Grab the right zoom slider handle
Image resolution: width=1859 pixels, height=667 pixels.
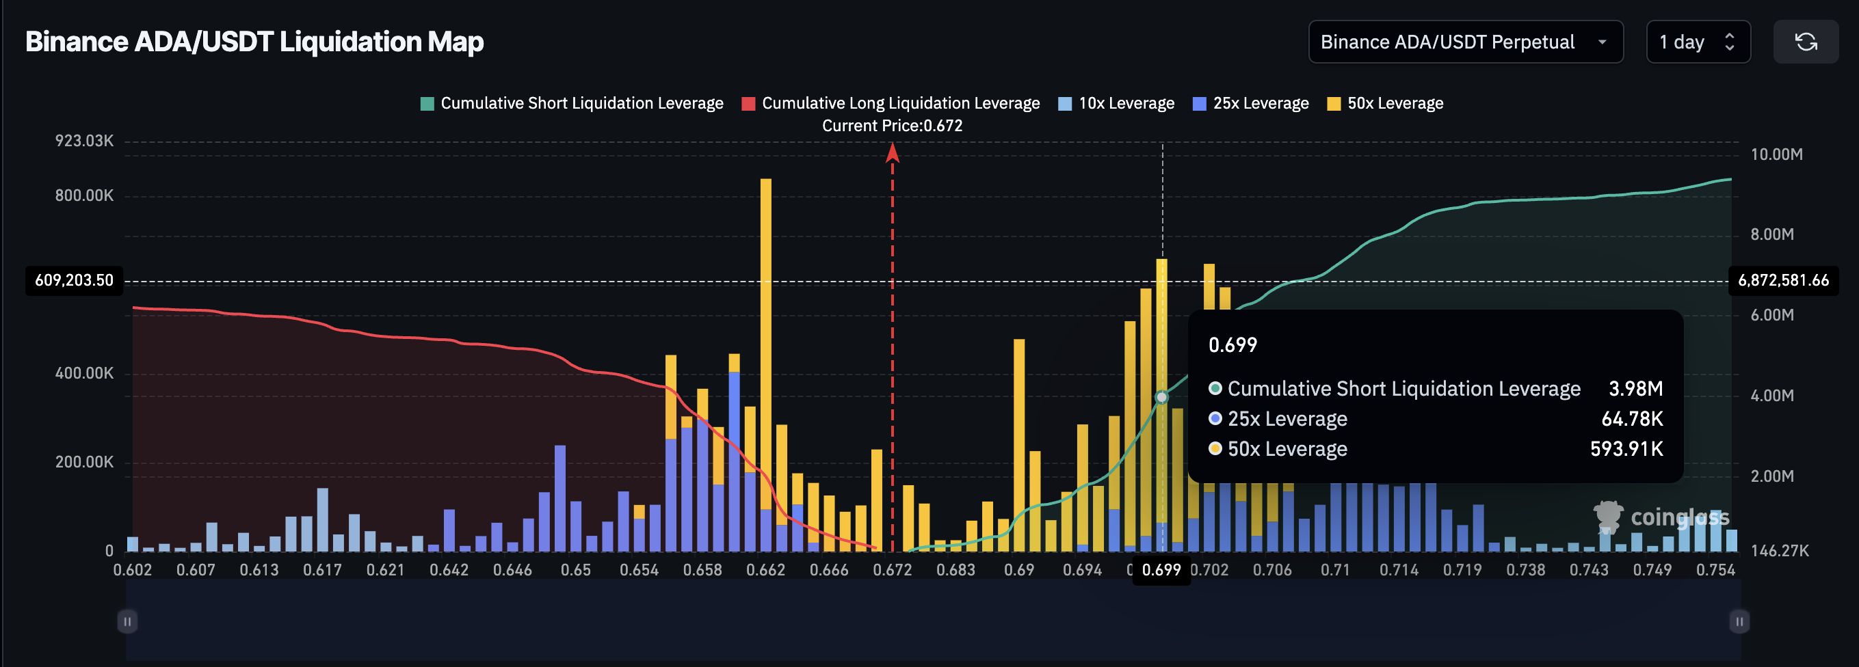(1739, 621)
